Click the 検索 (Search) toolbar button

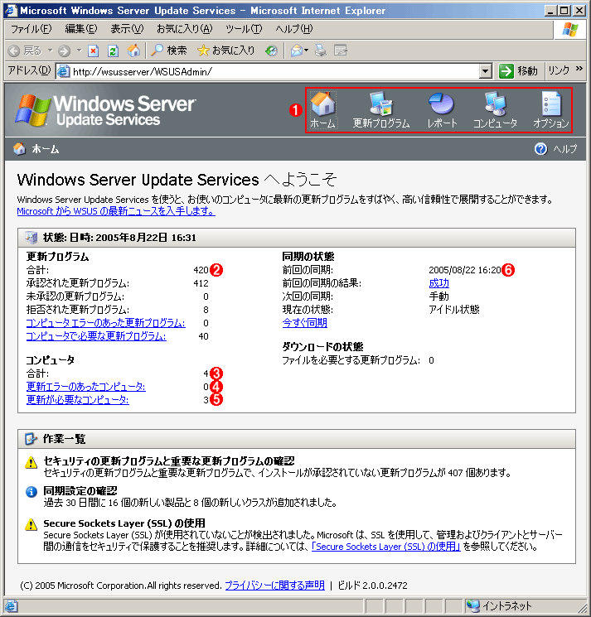coord(169,51)
